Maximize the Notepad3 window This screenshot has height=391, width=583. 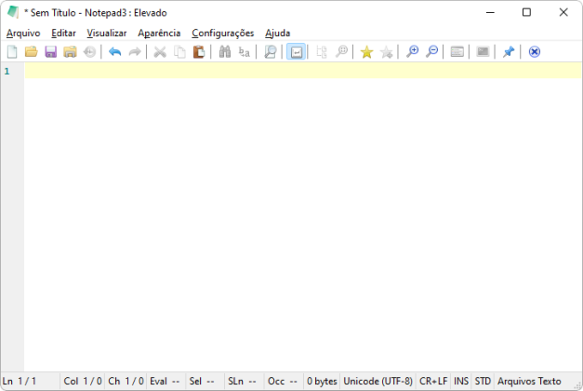point(526,13)
